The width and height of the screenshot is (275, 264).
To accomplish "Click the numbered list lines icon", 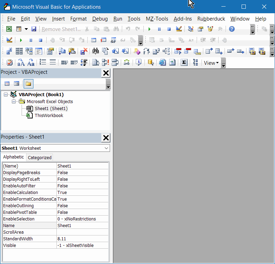I will 43,62.
